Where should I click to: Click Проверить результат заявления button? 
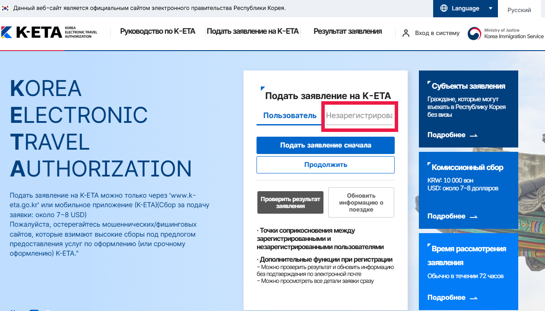(290, 202)
